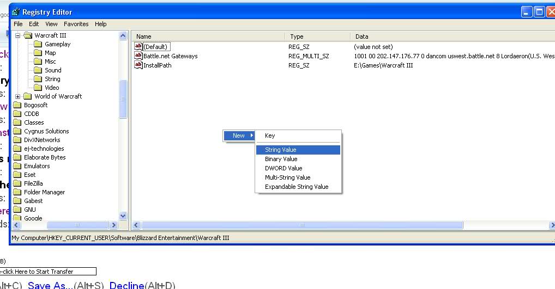The width and height of the screenshot is (555, 289).
Task: Click the Map folder icon
Action: click(x=38, y=53)
